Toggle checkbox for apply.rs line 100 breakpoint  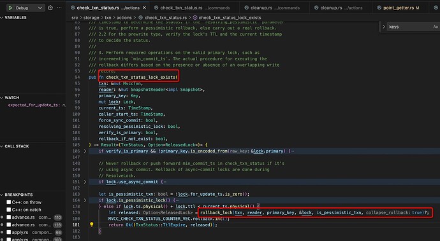click(x=9, y=239)
